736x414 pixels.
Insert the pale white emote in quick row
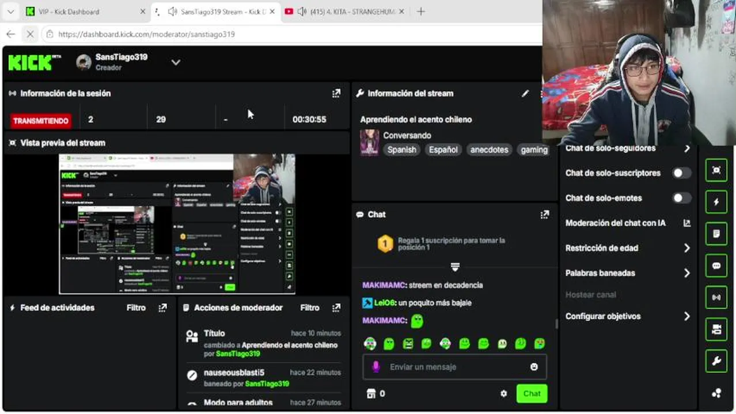pyautogui.click(x=502, y=344)
